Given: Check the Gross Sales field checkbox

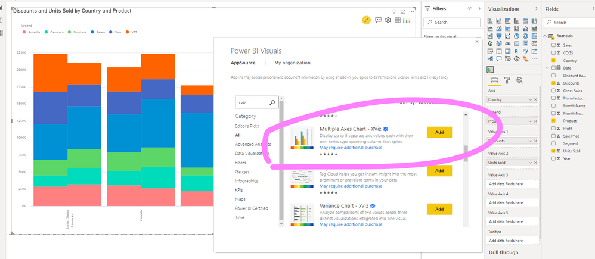Looking at the screenshot, I should coord(553,91).
